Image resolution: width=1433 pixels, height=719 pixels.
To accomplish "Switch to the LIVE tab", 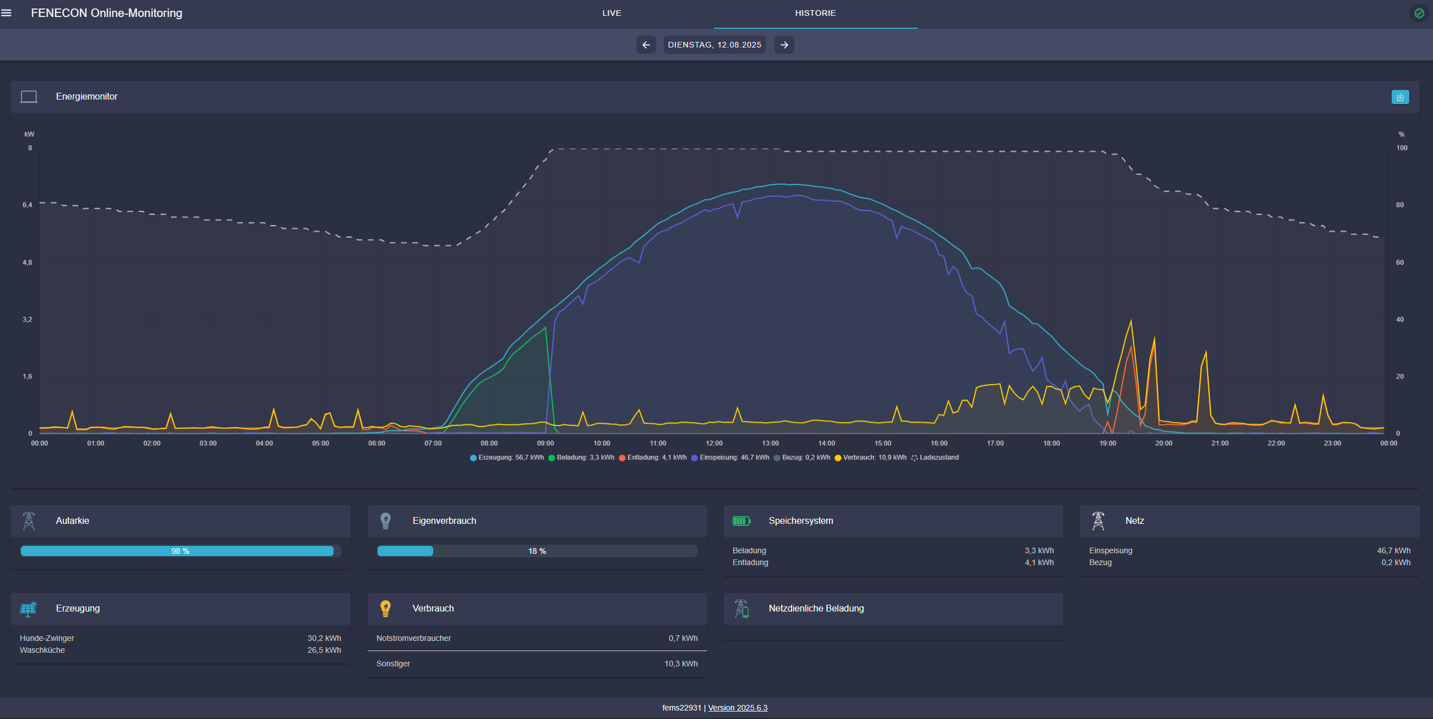I will point(611,13).
